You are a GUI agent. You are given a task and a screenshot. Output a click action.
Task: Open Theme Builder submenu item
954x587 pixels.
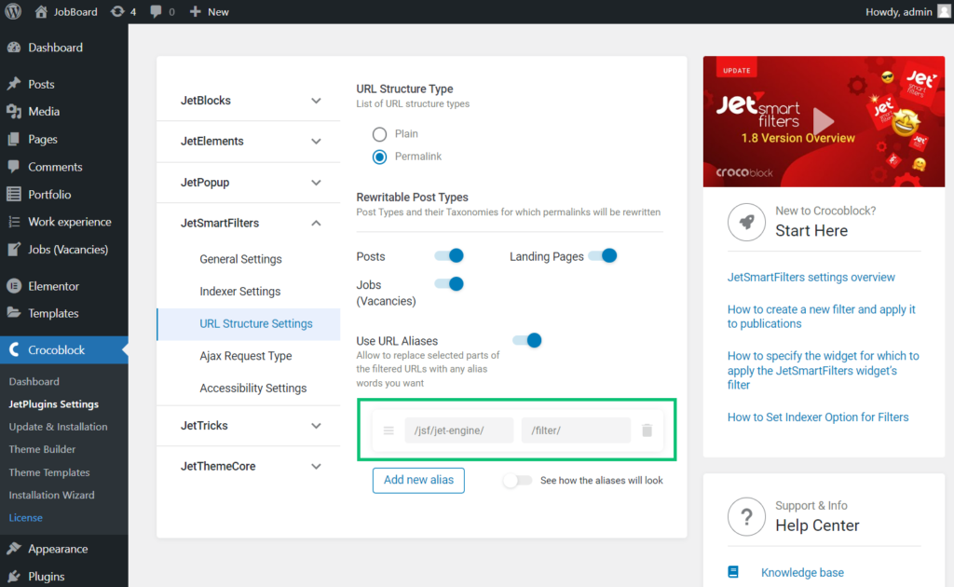(42, 449)
